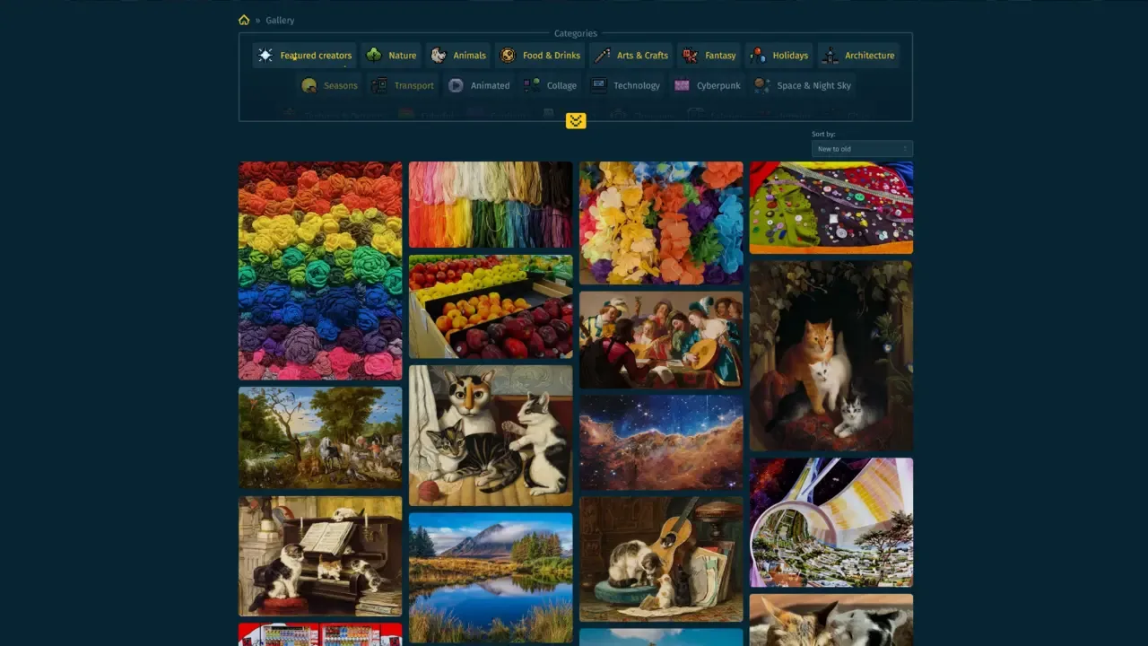Image resolution: width=1148 pixels, height=646 pixels.
Task: Click the Holidays balloons icon
Action: point(758,56)
